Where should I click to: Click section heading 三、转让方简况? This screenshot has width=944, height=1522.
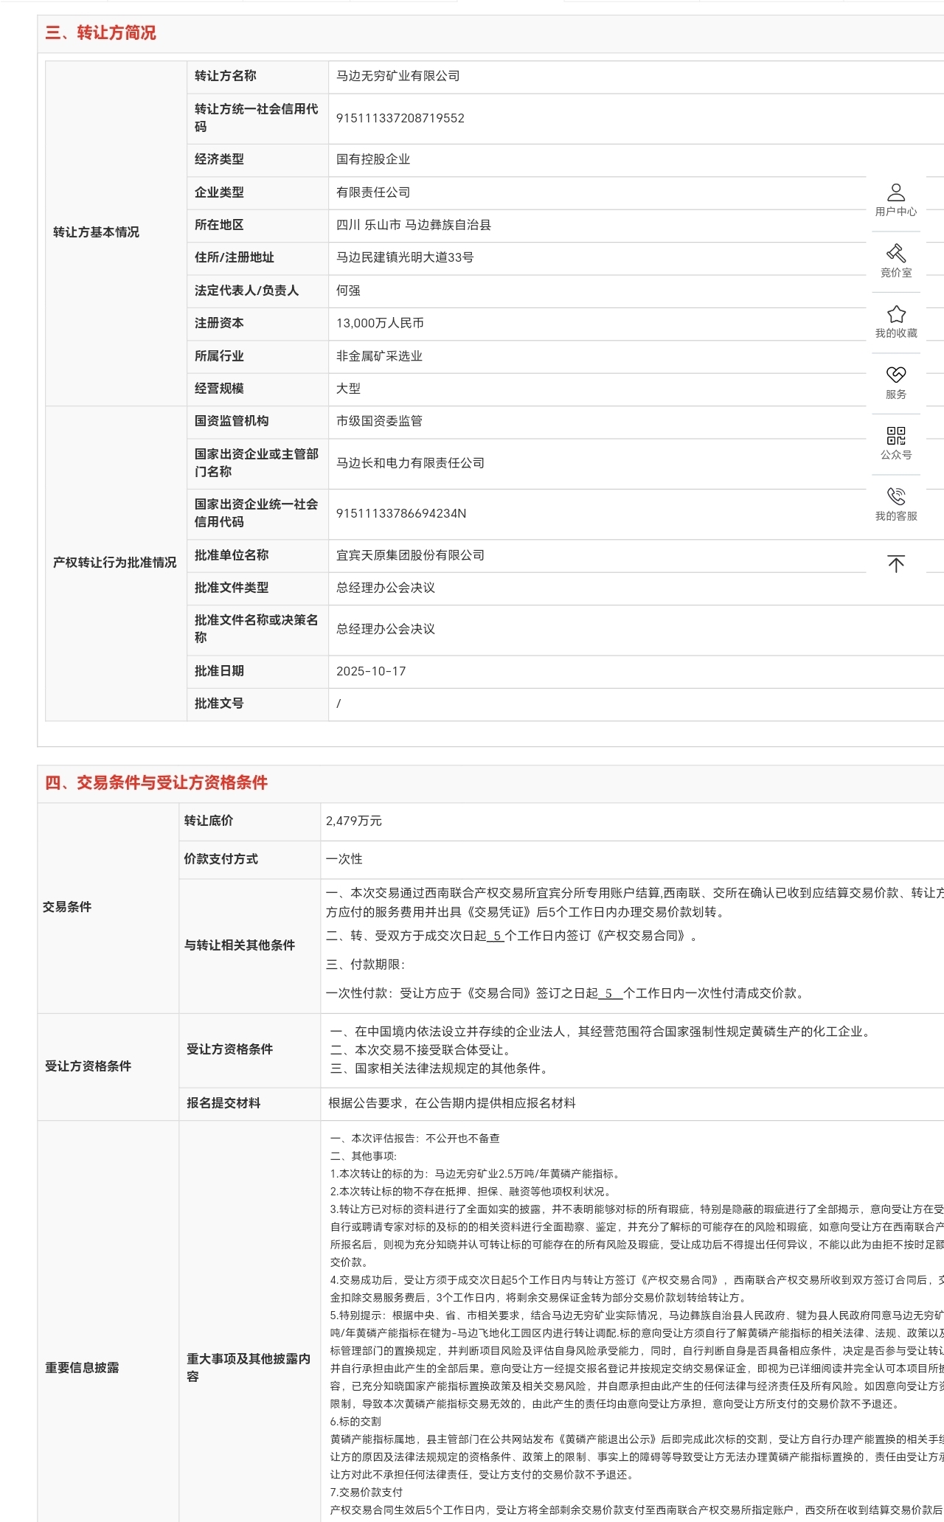101,33
